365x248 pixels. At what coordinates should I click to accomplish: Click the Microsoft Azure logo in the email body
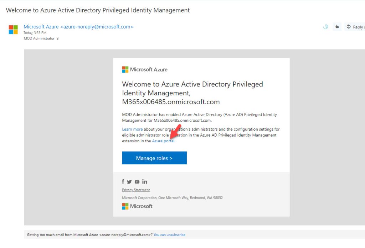click(145, 69)
